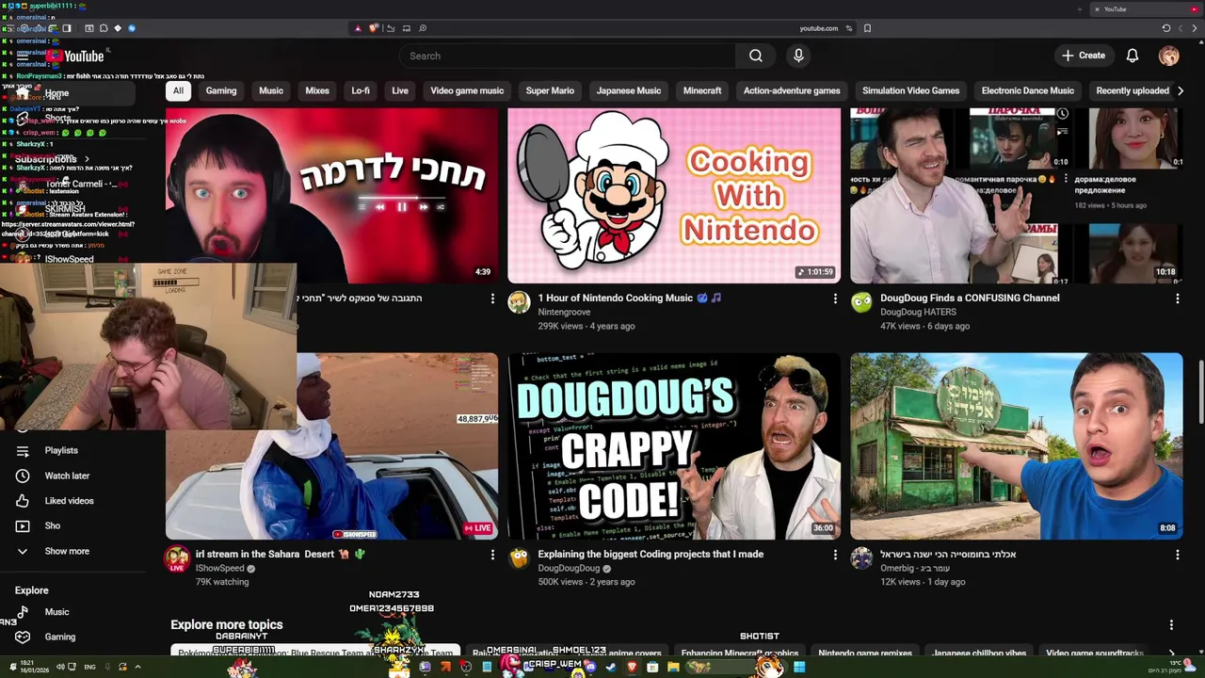
Task: Skip forward in the video preview overlay
Action: pyautogui.click(x=424, y=207)
